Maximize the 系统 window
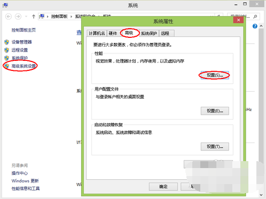 coord(245,4)
